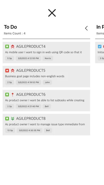Collapse the To Do column chevron
The height and width of the screenshot is (185, 104).
coord(86,28)
